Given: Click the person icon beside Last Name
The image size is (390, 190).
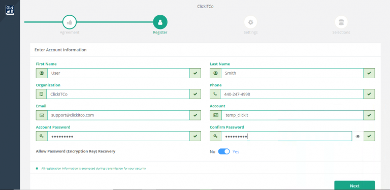Looking at the screenshot, I should 215,73.
